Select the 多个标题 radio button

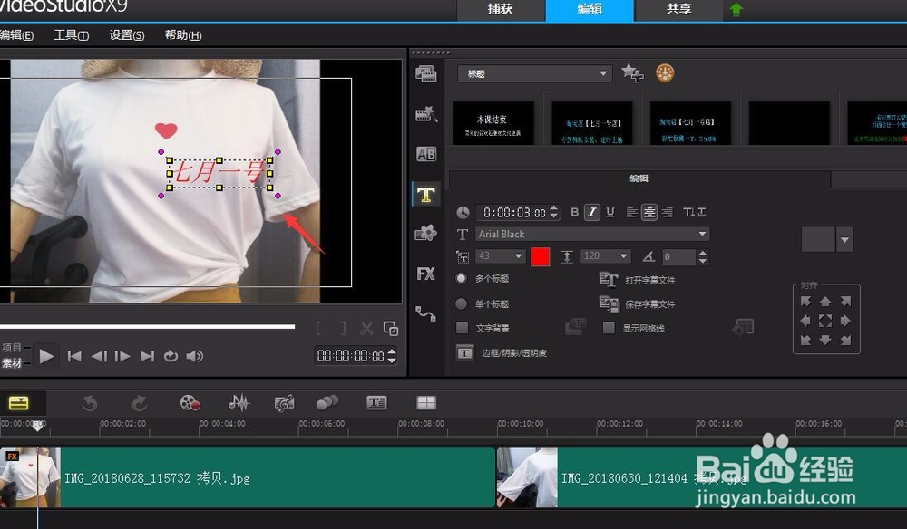(x=462, y=278)
